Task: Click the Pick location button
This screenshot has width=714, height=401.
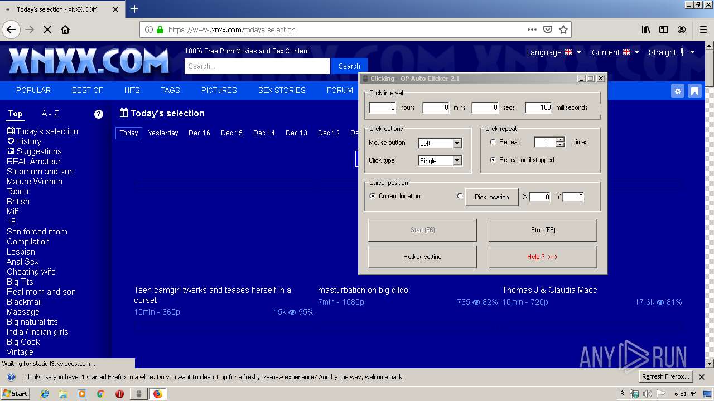Action: point(491,197)
